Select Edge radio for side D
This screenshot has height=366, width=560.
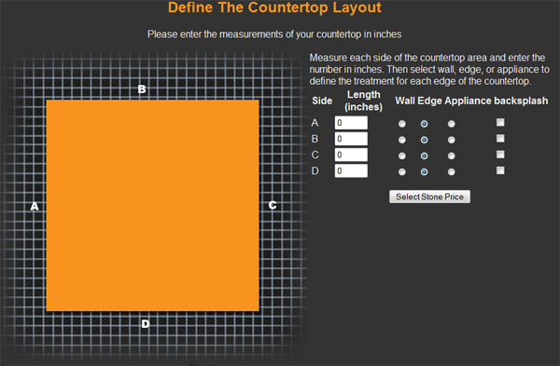(424, 171)
